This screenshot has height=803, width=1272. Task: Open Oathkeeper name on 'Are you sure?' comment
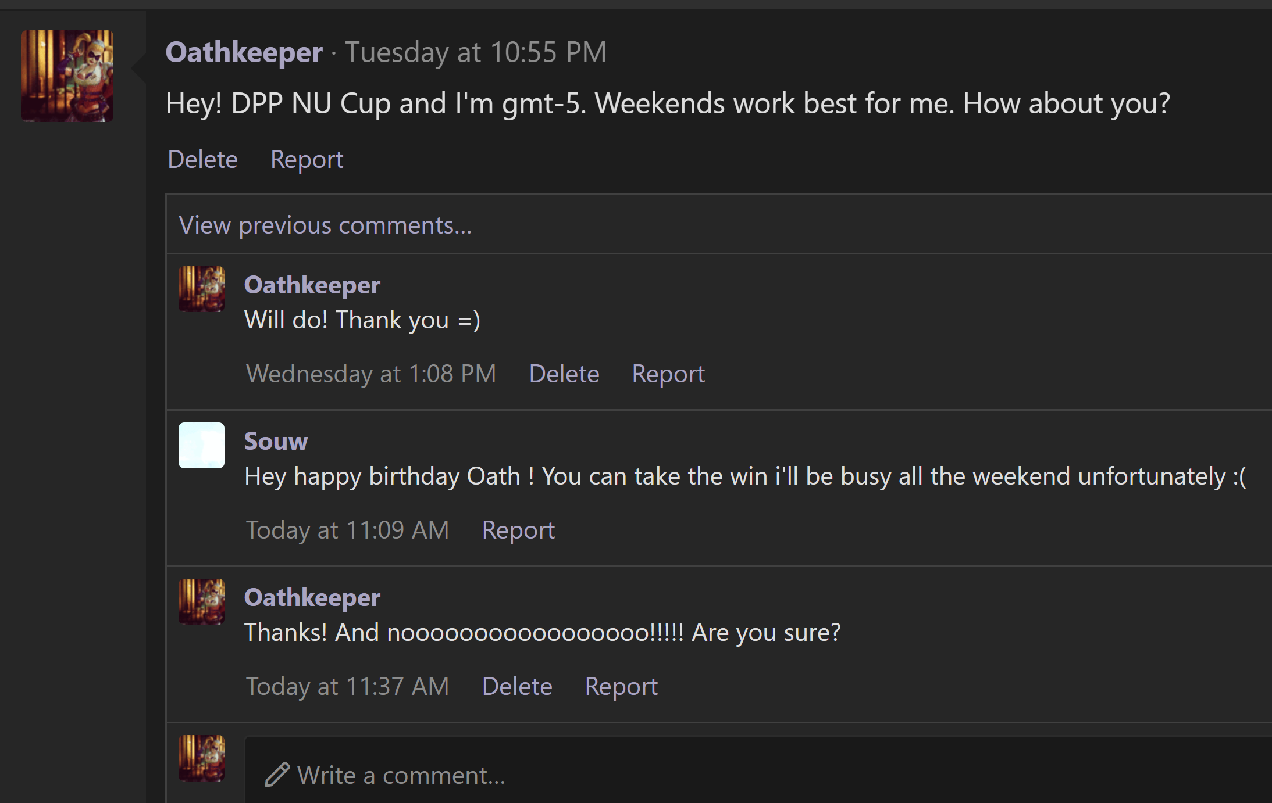[x=312, y=597]
